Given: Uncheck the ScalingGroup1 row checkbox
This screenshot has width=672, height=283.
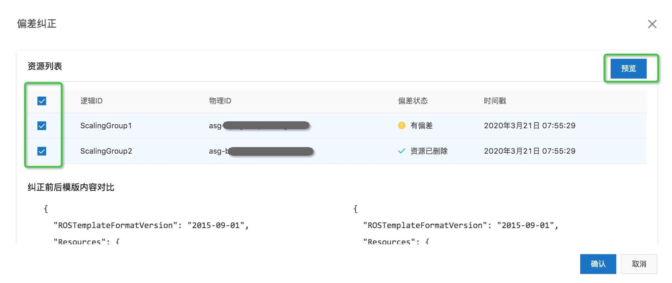Looking at the screenshot, I should point(42,126).
